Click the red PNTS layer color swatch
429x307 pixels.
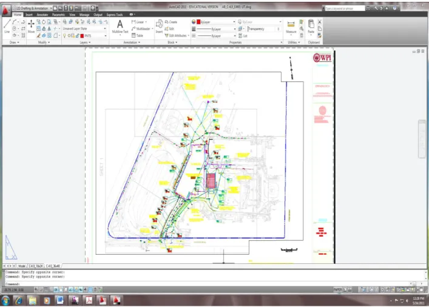[x=82, y=36]
